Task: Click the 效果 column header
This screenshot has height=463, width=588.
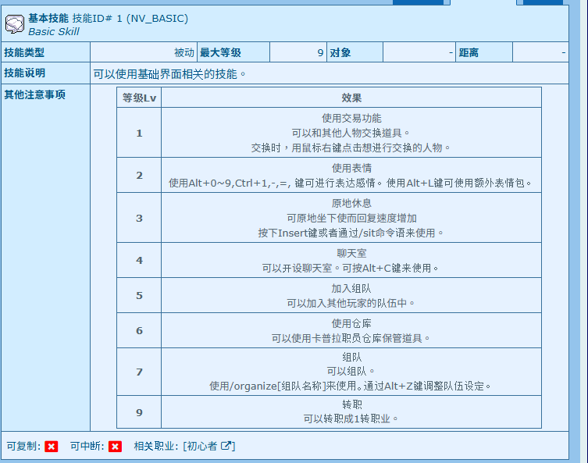Action: tap(351, 98)
